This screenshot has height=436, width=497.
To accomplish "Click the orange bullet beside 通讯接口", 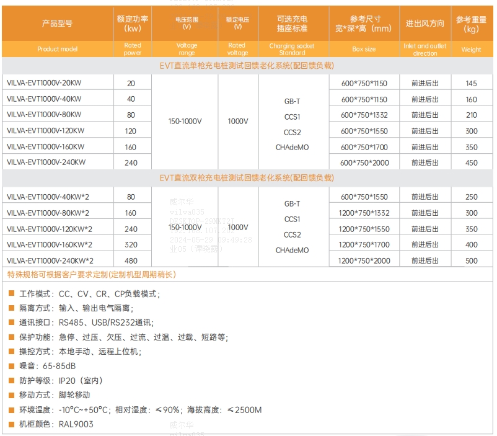I will [12, 323].
